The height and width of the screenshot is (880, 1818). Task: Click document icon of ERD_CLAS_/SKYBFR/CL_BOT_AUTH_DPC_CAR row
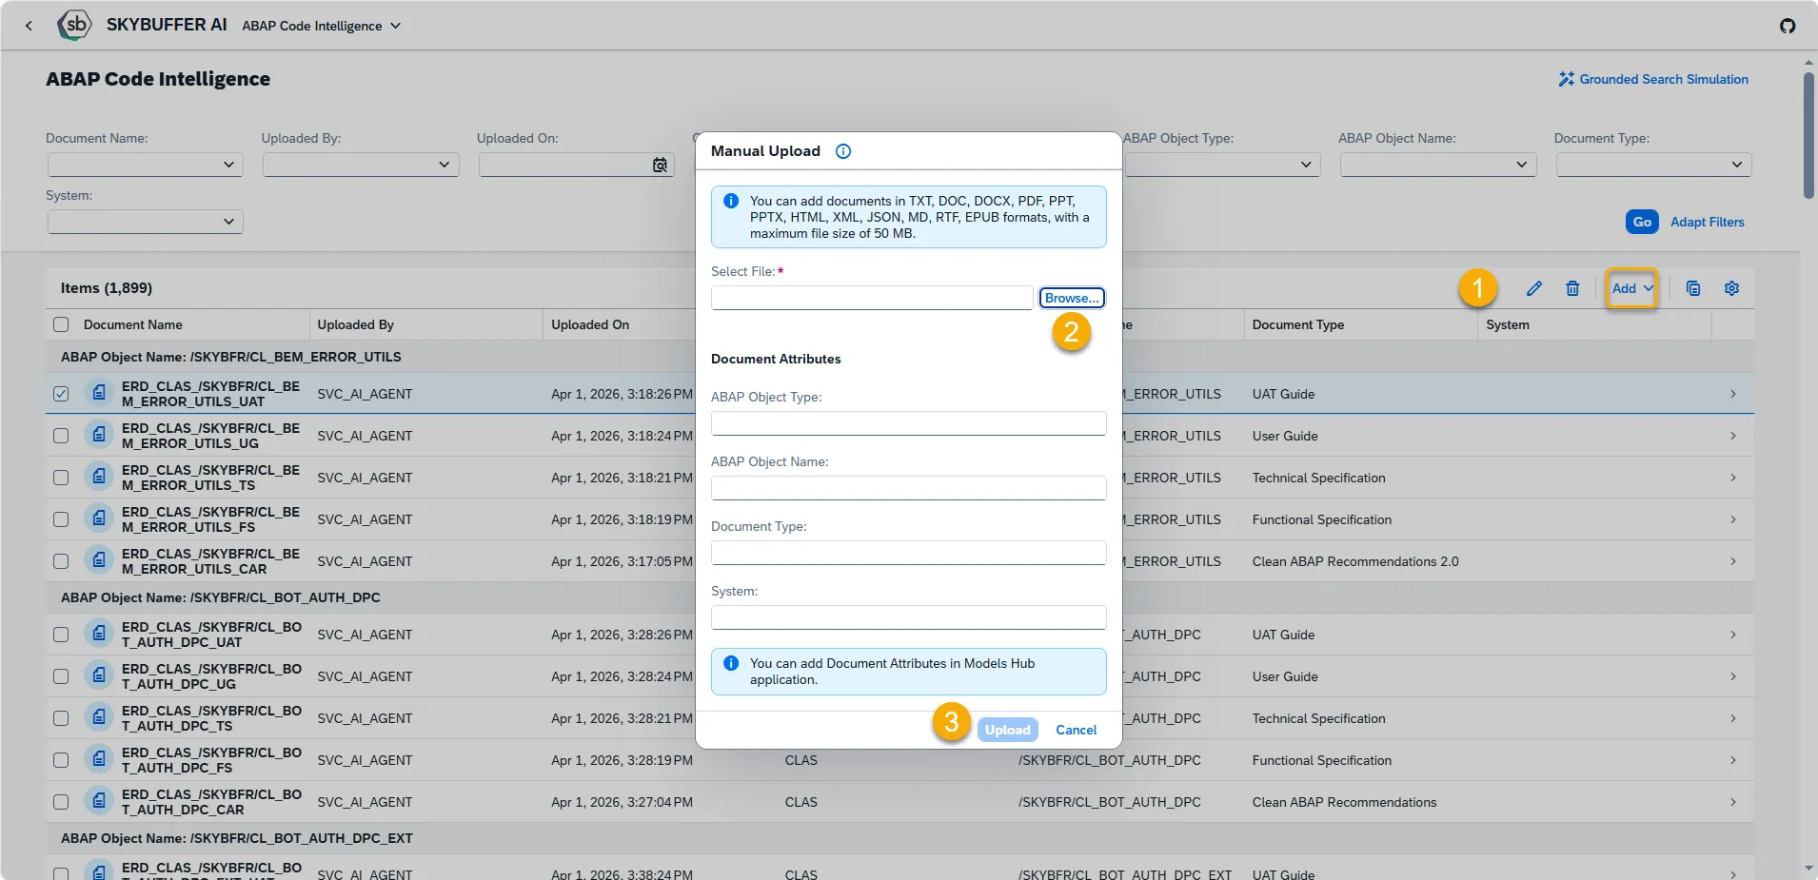[99, 801]
